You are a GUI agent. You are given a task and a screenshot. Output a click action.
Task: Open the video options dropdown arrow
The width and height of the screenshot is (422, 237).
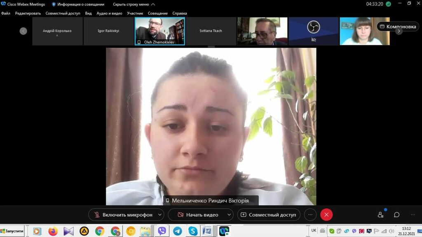(229, 215)
